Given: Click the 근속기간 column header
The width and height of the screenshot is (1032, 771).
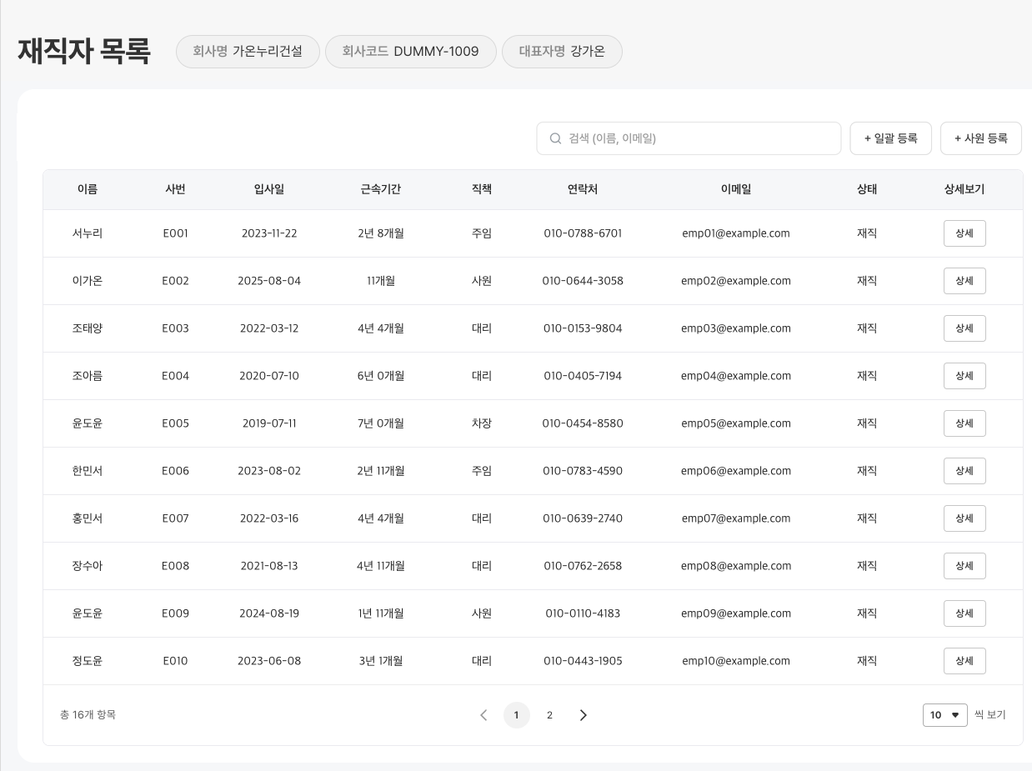Looking at the screenshot, I should [381, 189].
